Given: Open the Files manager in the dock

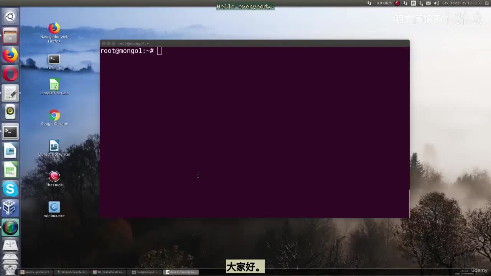Looking at the screenshot, I should [x=10, y=36].
